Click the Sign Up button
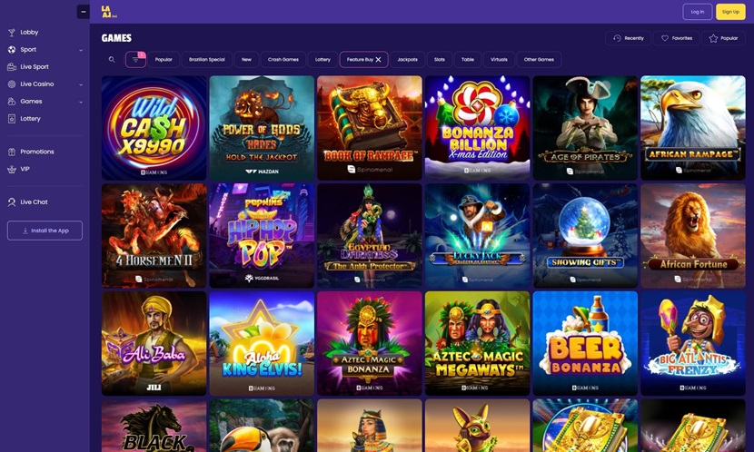The image size is (754, 452). [730, 12]
